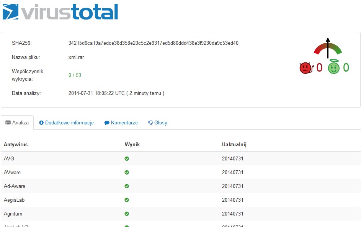The image size is (361, 227).
Task: Click the update date 20140731 for AegisLab
Action: 232,200
